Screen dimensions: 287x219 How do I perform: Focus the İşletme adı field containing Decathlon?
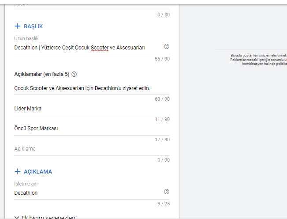(x=84, y=193)
